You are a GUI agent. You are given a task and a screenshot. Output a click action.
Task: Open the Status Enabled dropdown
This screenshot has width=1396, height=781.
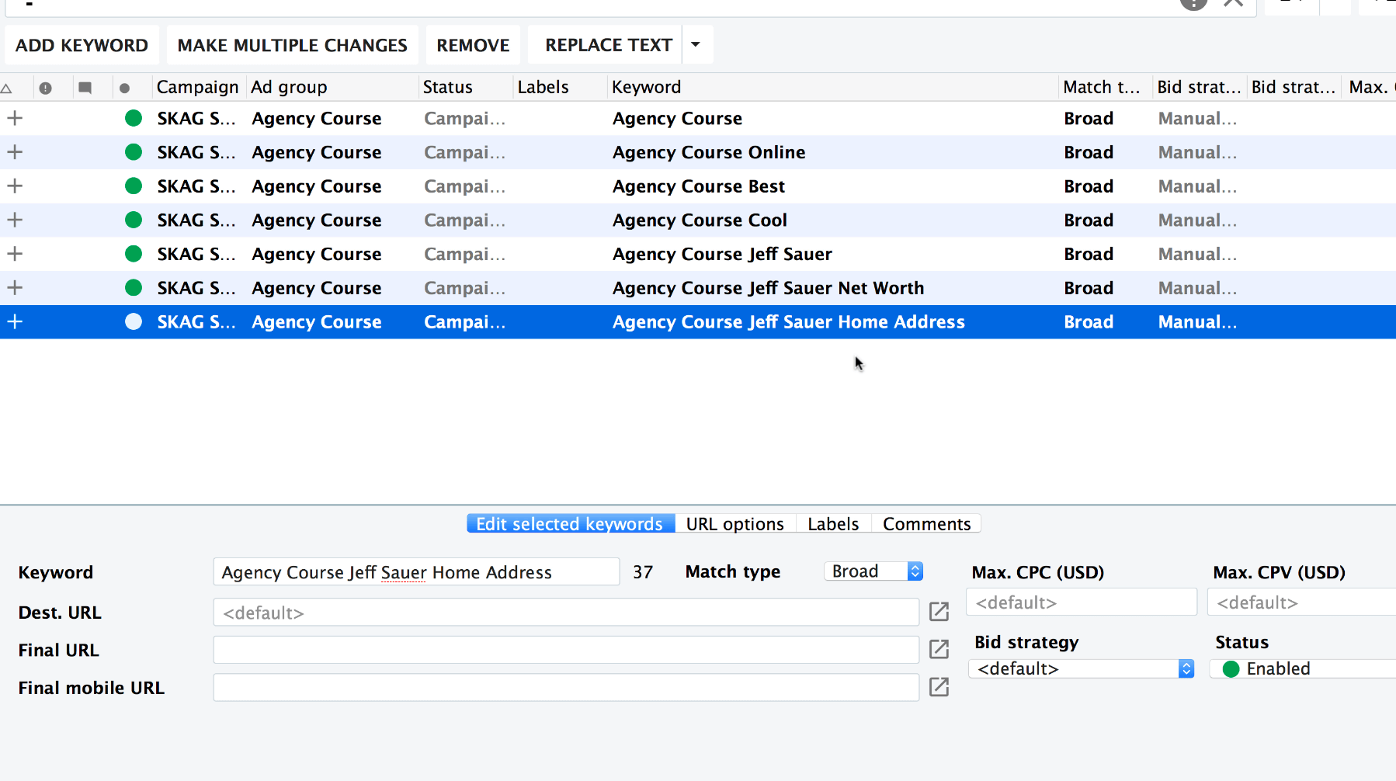(1303, 668)
